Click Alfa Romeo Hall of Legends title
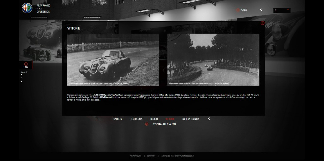The height and width of the screenshot is (161, 324). 43,9
